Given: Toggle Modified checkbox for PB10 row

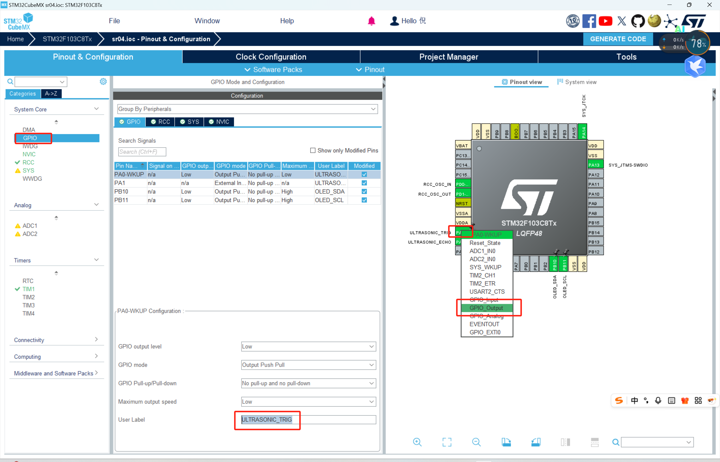Looking at the screenshot, I should [364, 191].
